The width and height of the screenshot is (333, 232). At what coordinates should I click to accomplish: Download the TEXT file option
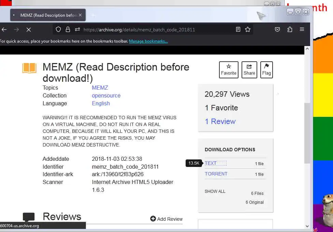[211, 163]
